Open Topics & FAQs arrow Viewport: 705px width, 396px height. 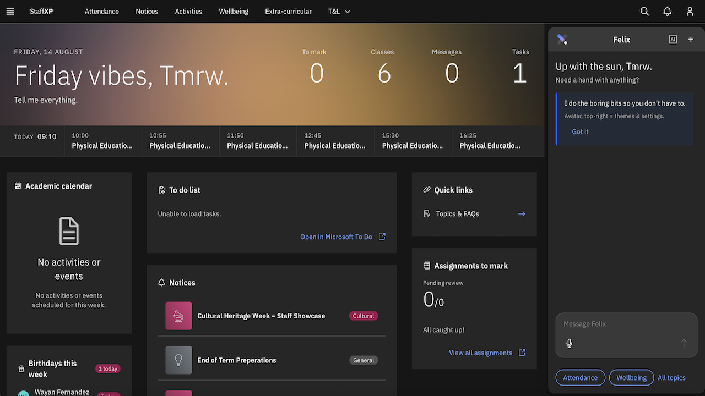point(522,214)
